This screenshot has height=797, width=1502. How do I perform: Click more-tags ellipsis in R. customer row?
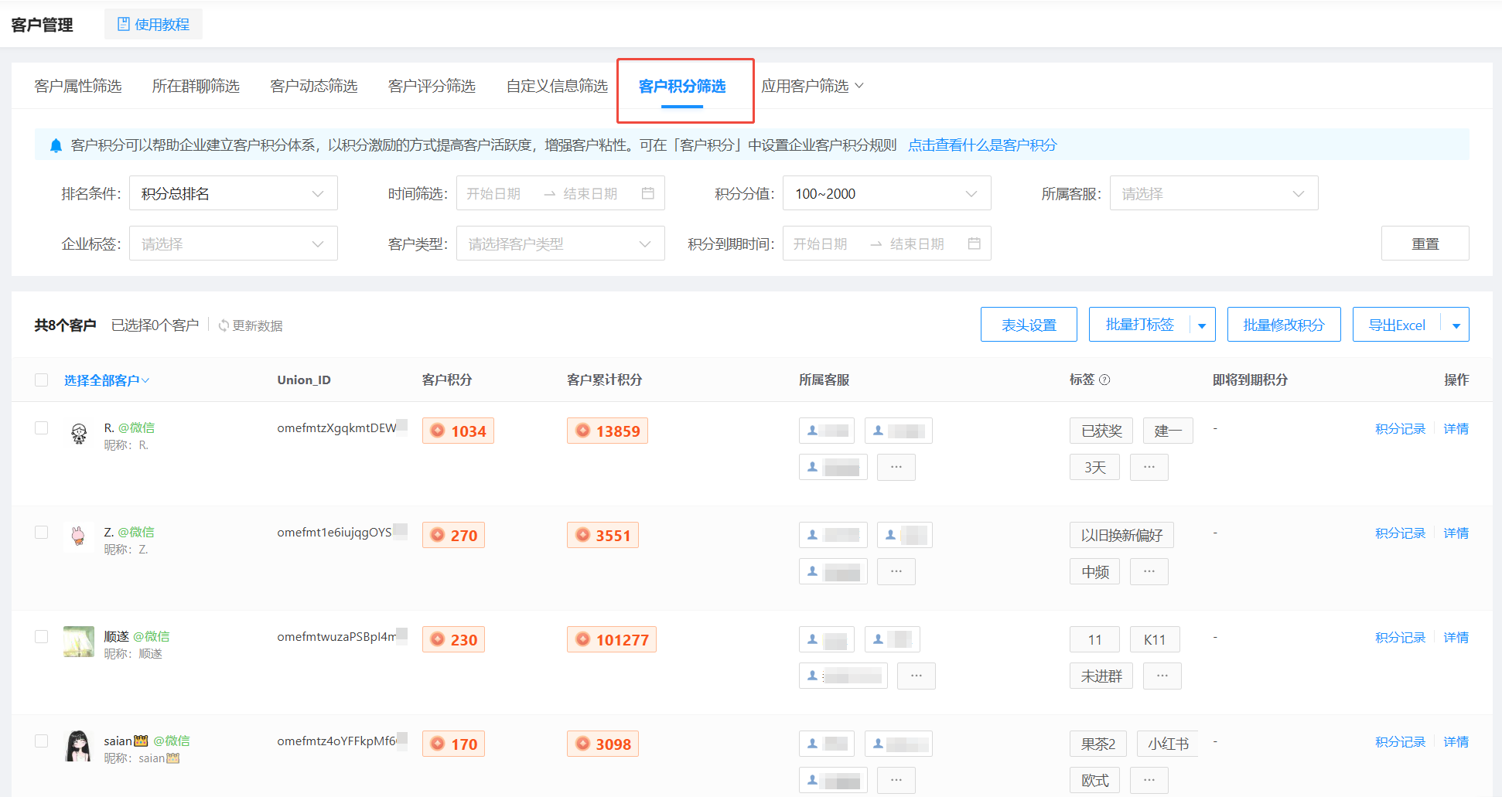click(1149, 468)
